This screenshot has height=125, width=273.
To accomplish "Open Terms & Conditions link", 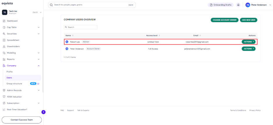I will [238, 110].
